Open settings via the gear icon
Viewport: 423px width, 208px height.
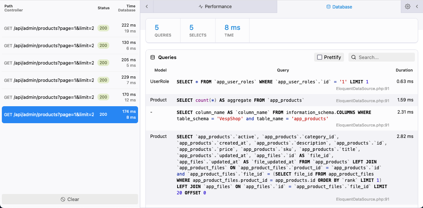pyautogui.click(x=407, y=7)
